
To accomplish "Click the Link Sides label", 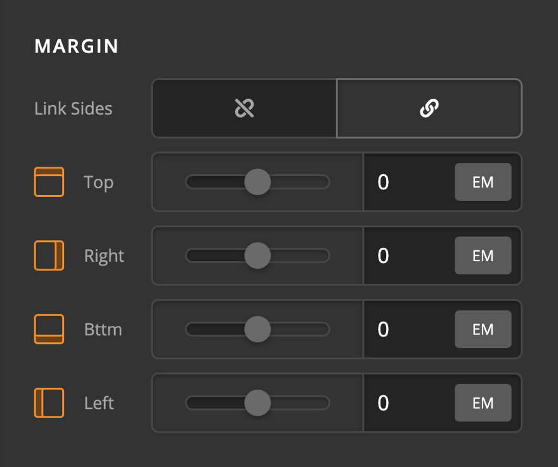I will [x=73, y=108].
